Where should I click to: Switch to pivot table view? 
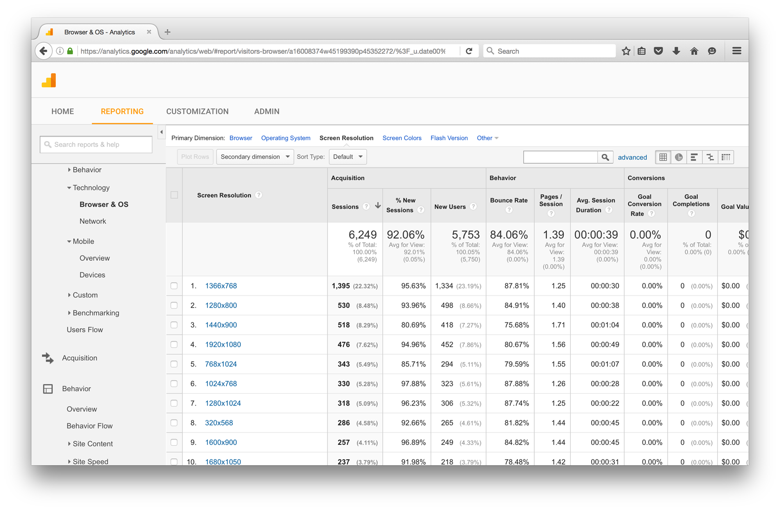pos(726,157)
